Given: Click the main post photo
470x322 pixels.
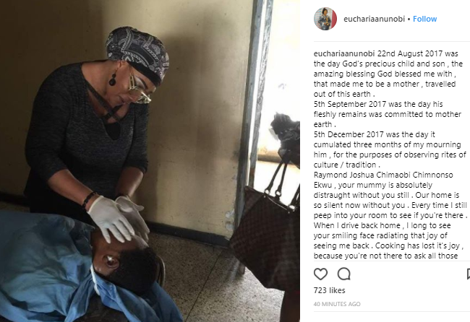Looking at the screenshot, I should point(150,161).
